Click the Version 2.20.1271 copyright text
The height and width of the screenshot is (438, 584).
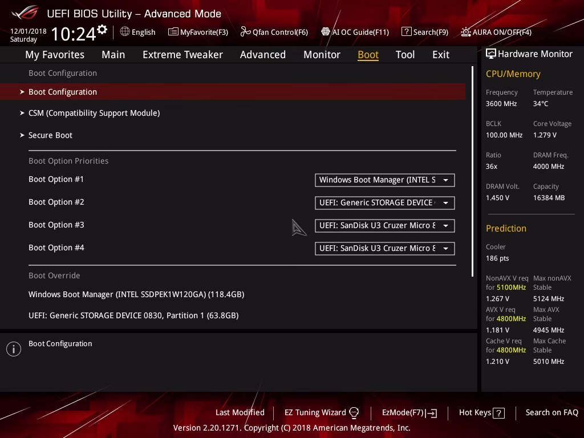coord(291,428)
